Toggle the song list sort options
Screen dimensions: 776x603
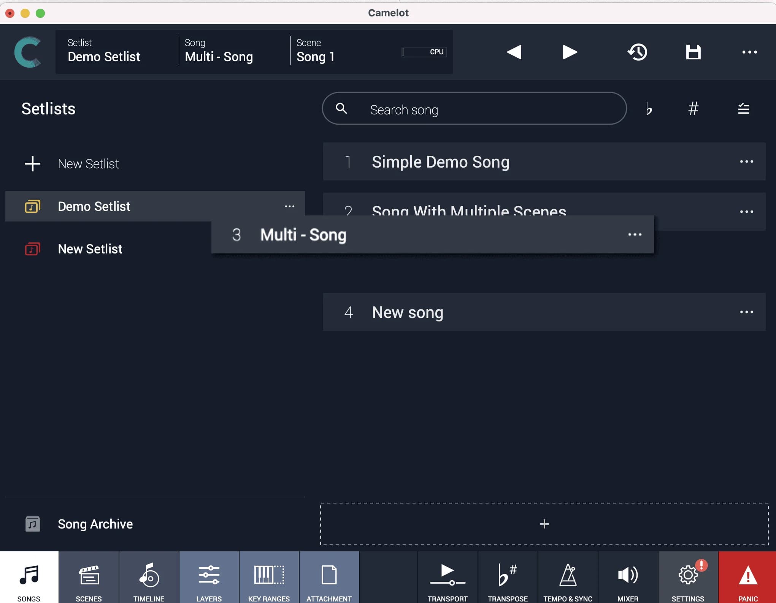[x=743, y=109]
